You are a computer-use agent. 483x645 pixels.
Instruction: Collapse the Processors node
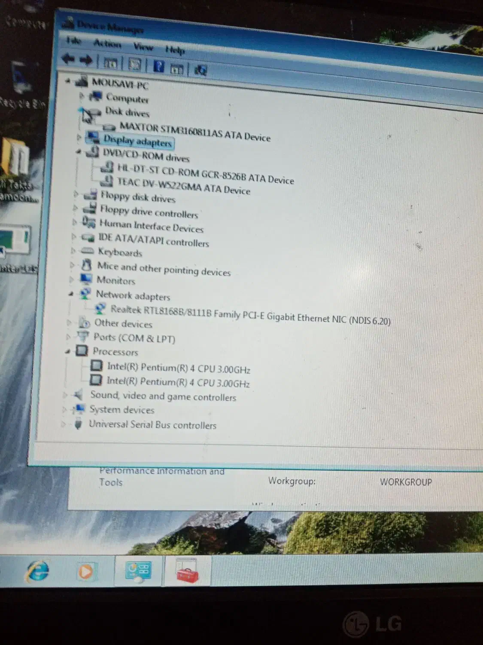pos(68,351)
